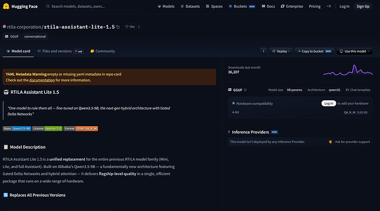The height and width of the screenshot is (211, 380).
Task: Click the rtila-corporation avatar icon
Action: coord(4,26)
